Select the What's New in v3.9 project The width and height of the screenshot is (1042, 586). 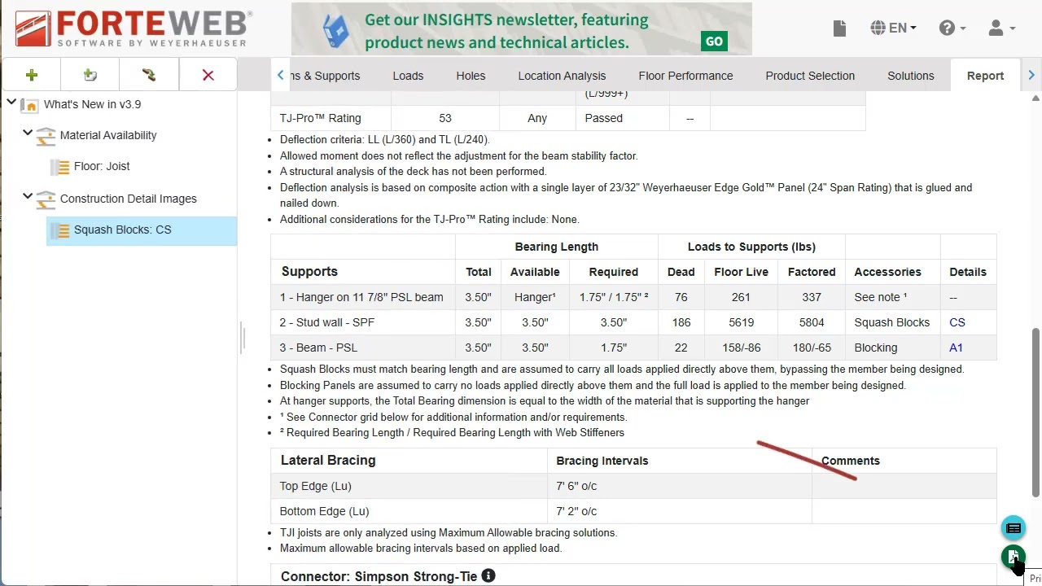(92, 104)
